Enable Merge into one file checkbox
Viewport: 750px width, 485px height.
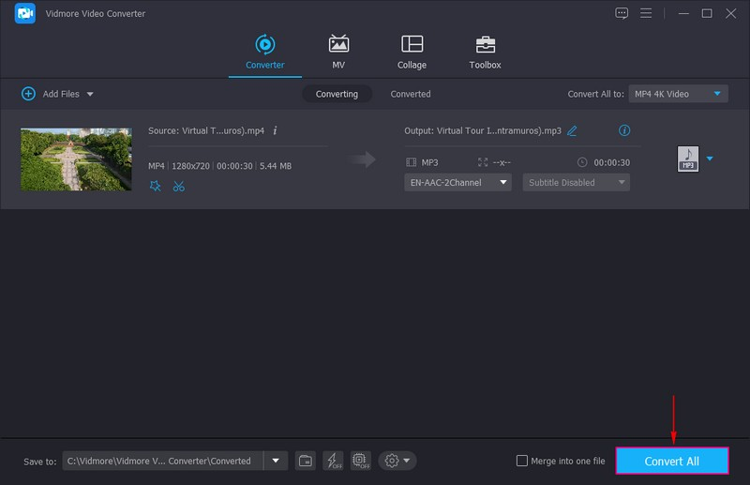coord(522,461)
